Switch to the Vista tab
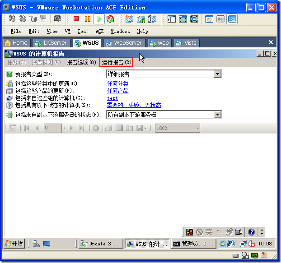The height and width of the screenshot is (263, 281). click(187, 43)
